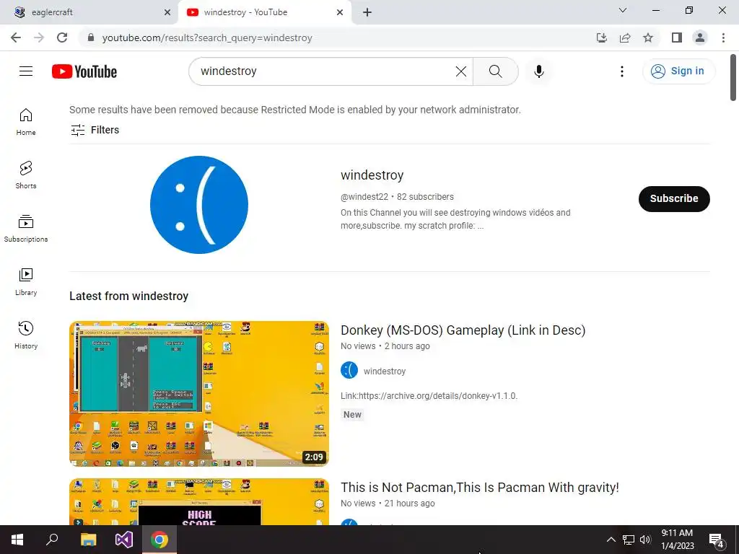
Task: Open Windows taskbar search
Action: 52,540
